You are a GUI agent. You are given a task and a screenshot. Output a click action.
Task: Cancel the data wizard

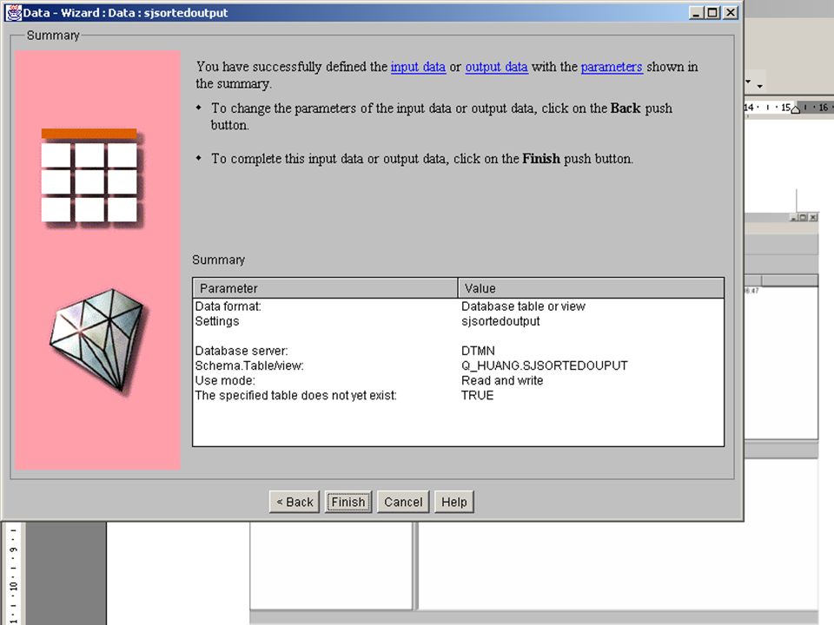402,502
